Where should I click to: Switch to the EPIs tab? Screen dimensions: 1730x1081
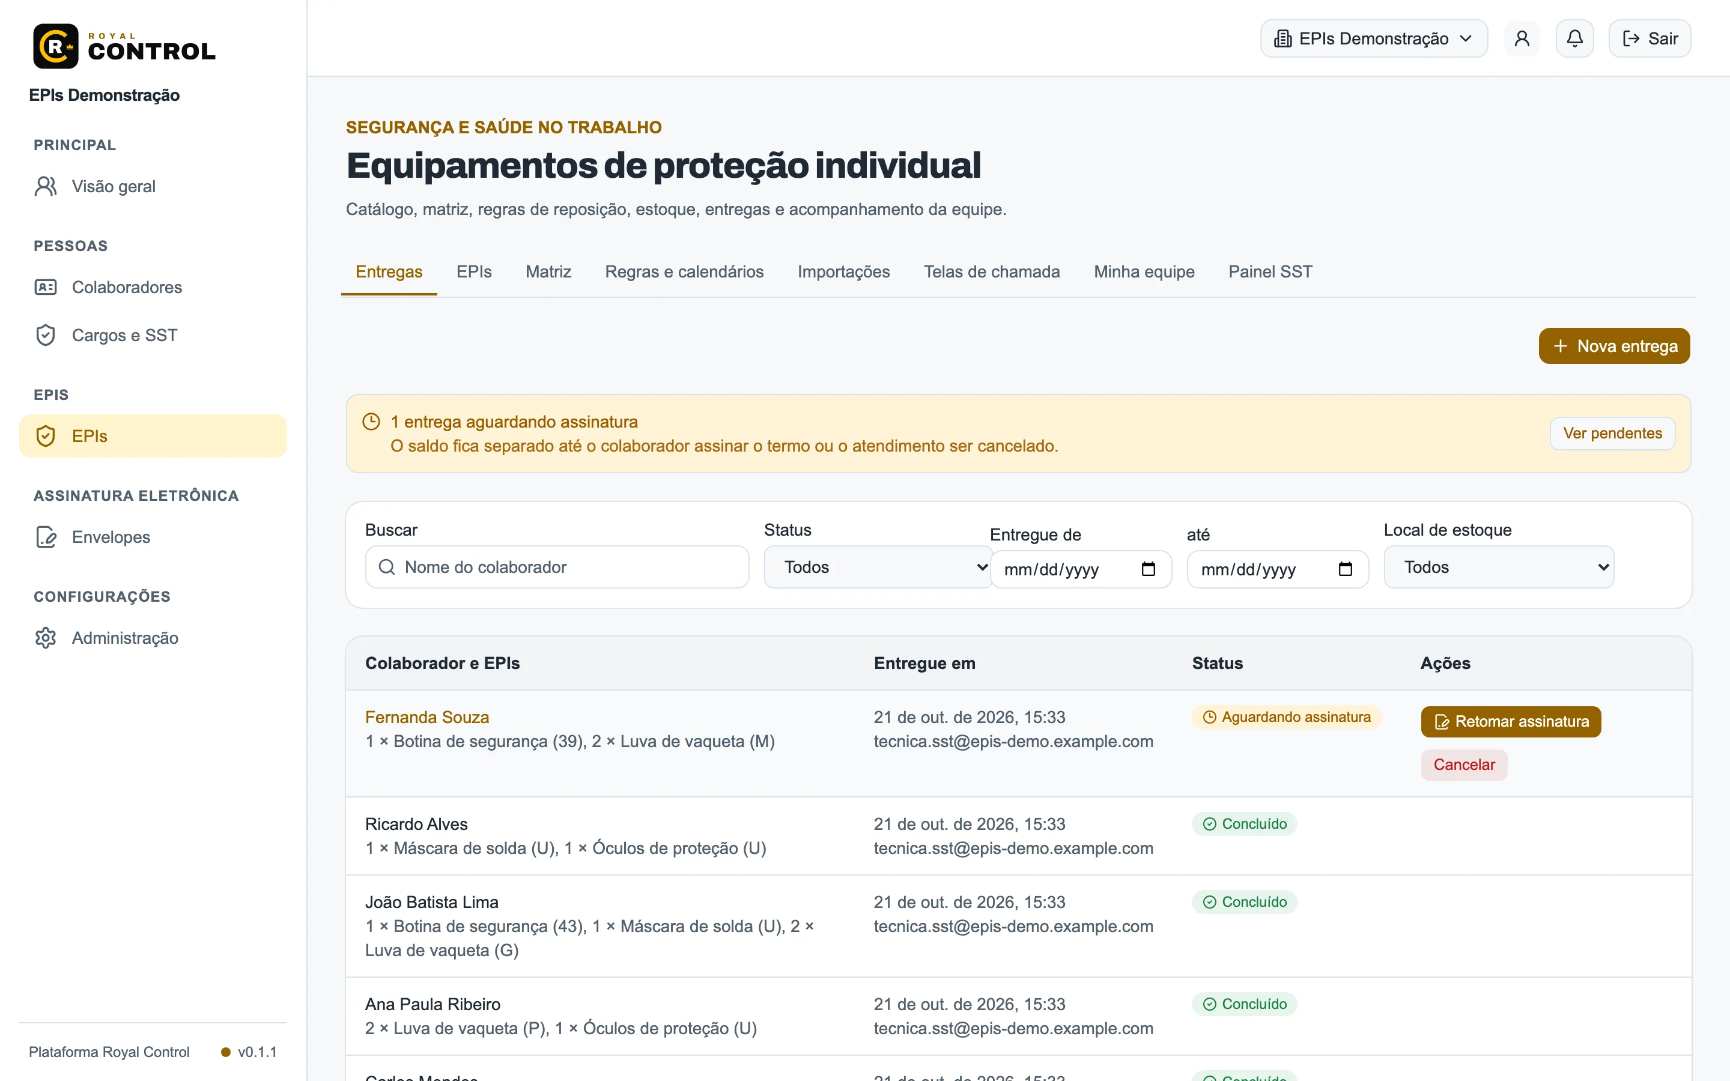(474, 271)
